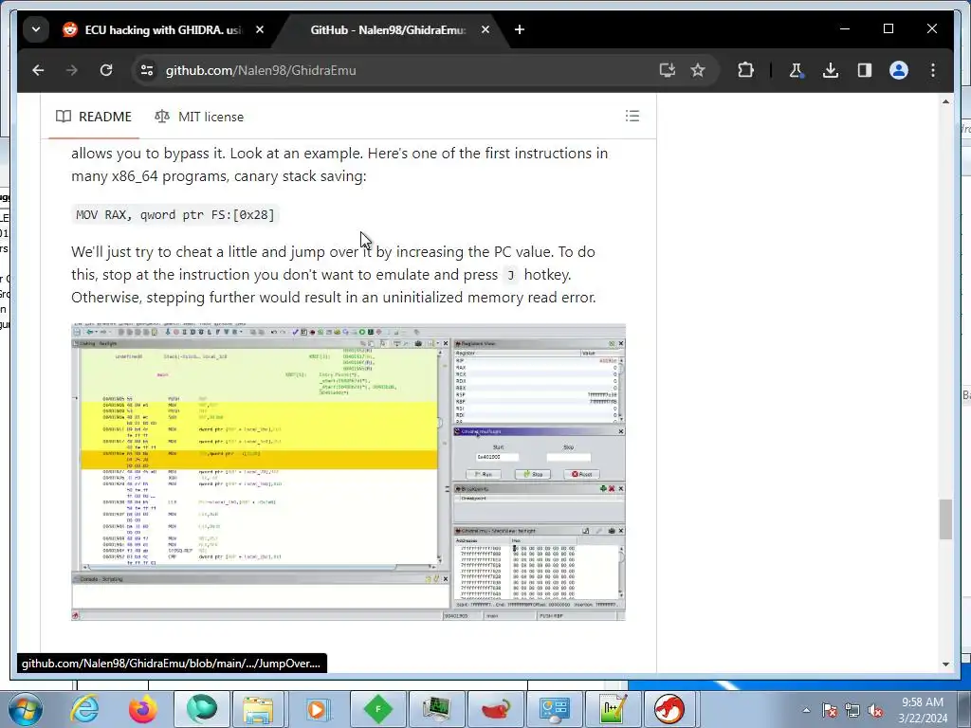Select the MIT license tab
Image resolution: width=971 pixels, height=728 pixels.
(199, 117)
